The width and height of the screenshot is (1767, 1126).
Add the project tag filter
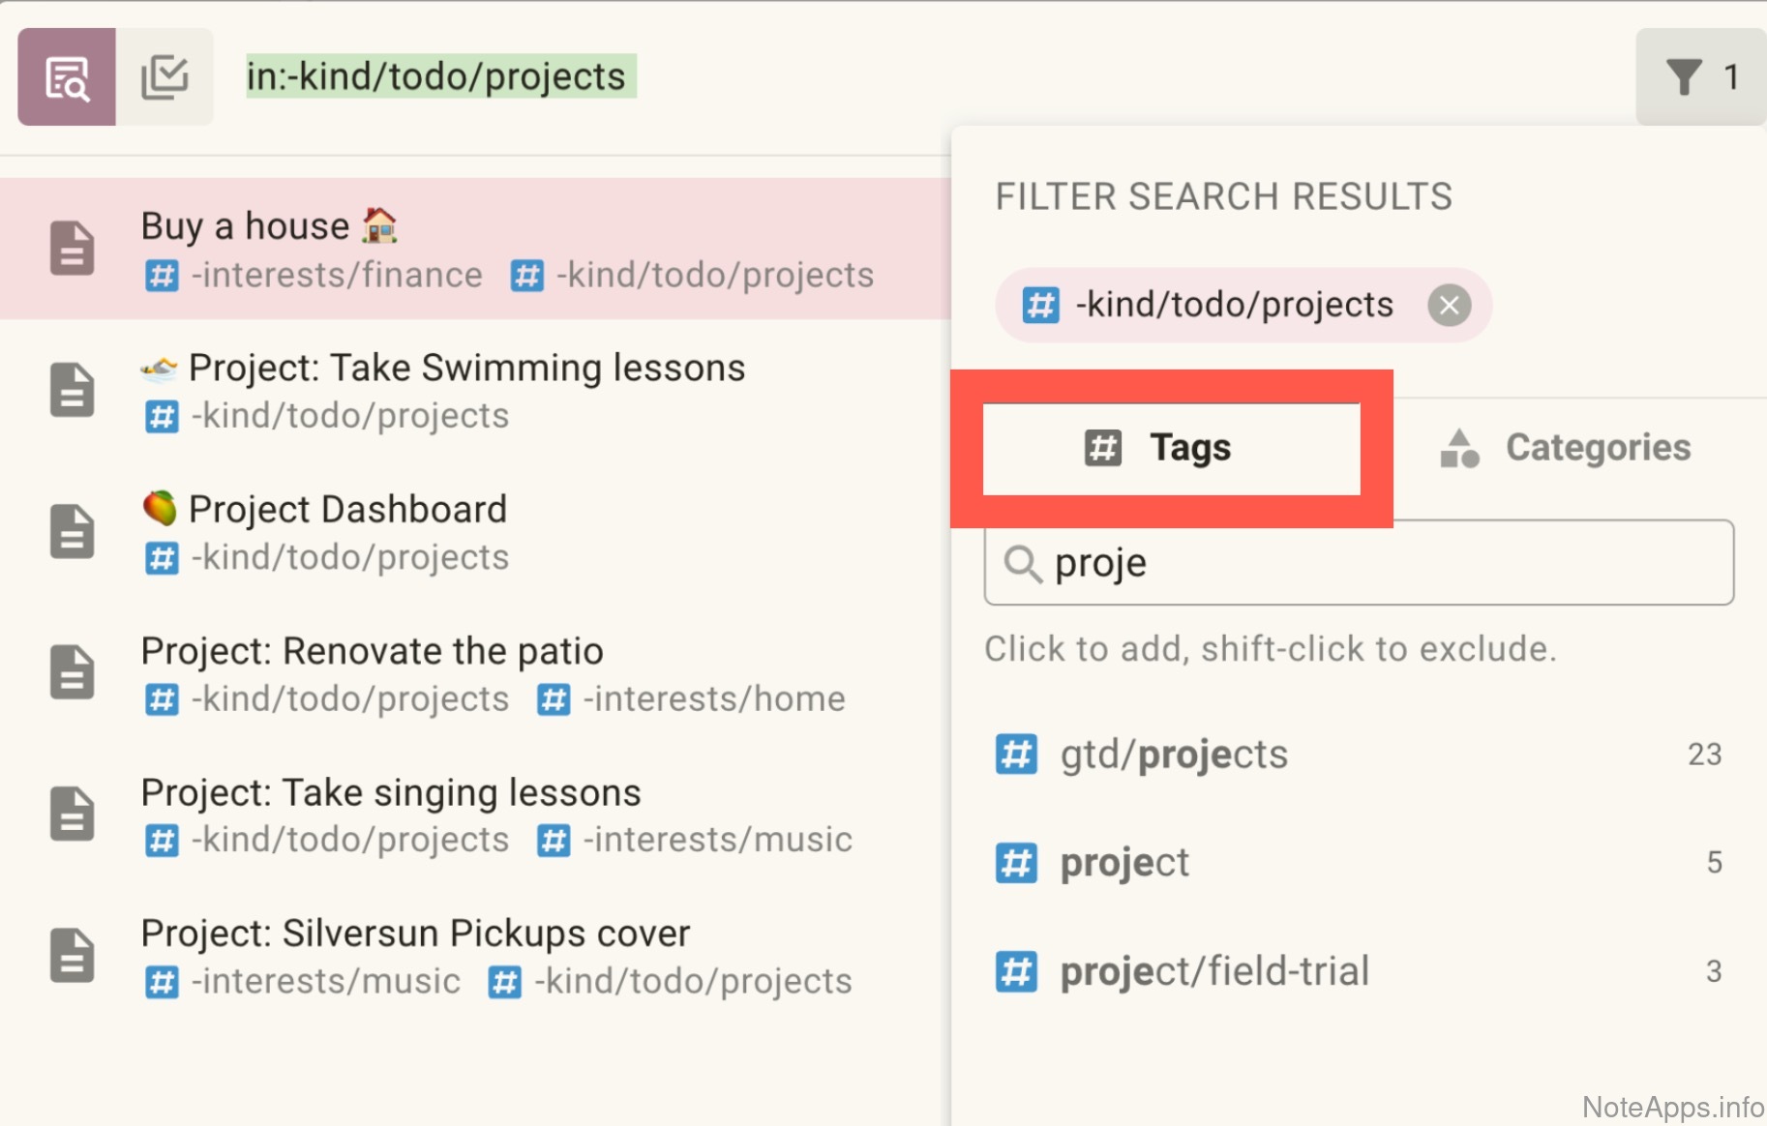click(1124, 863)
